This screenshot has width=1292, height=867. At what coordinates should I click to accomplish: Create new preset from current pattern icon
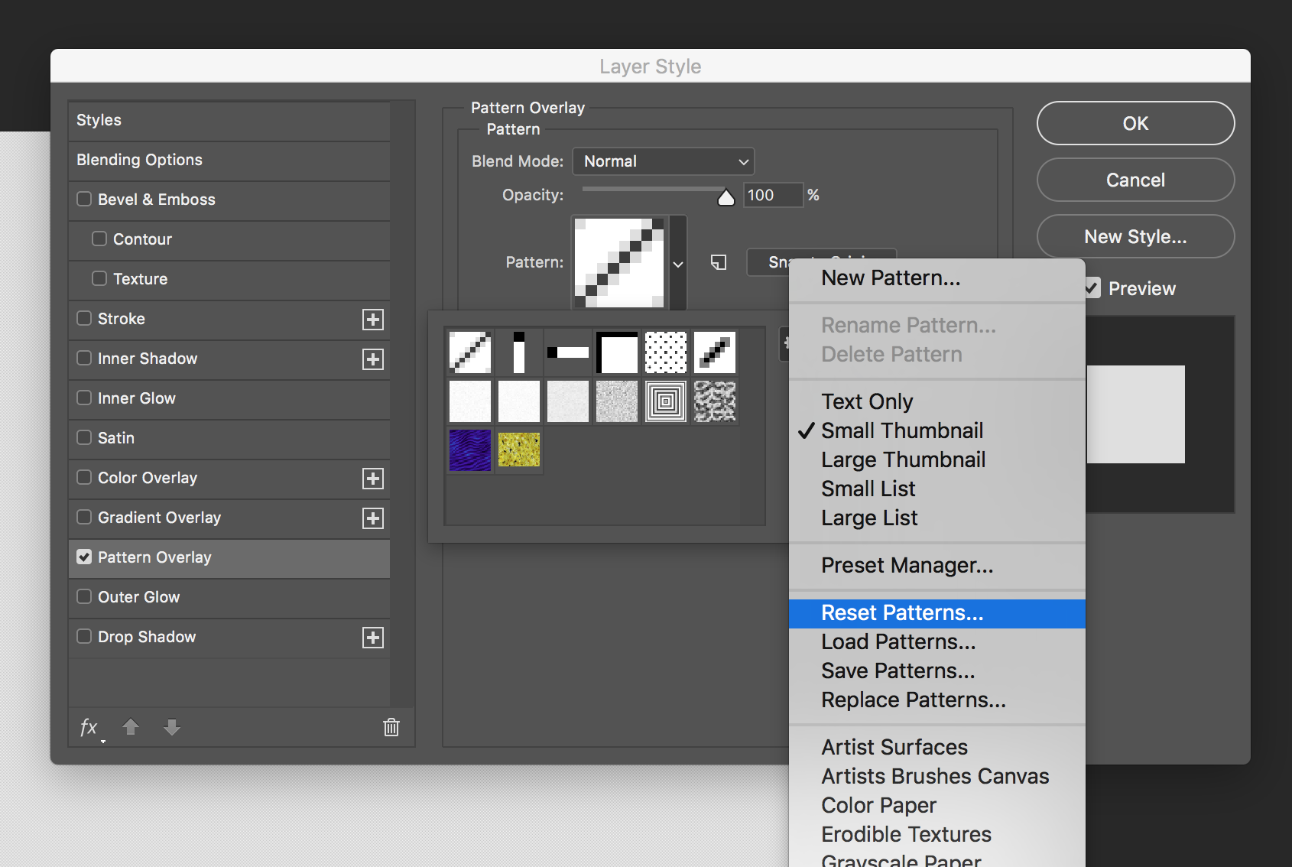[719, 262]
